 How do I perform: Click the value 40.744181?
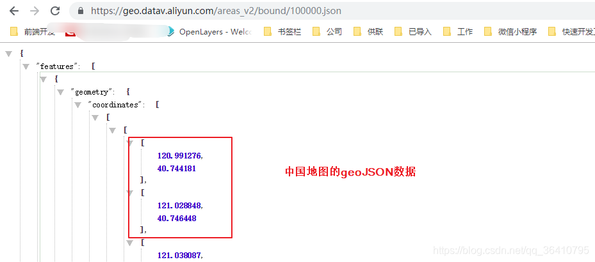(x=177, y=169)
